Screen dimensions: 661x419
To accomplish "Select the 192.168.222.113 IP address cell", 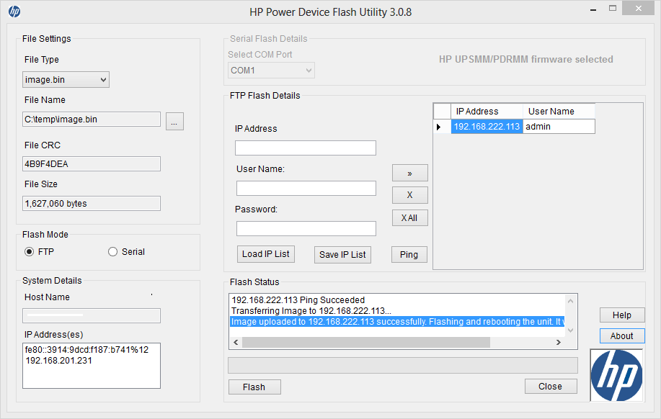I will (x=487, y=127).
